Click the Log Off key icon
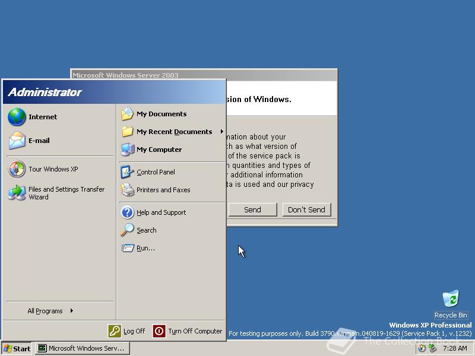 [x=115, y=331]
